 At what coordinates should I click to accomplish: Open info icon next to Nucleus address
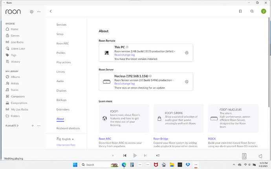[x=150, y=76]
